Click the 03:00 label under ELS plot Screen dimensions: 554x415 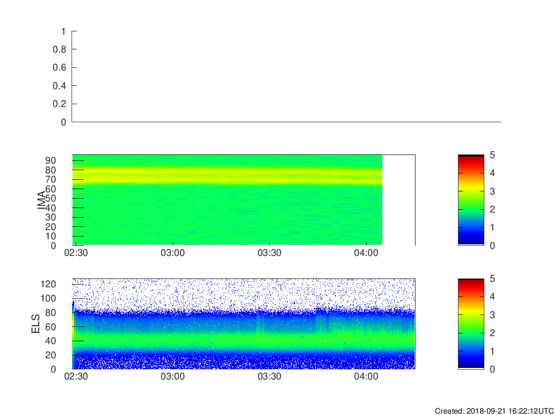tap(173, 377)
